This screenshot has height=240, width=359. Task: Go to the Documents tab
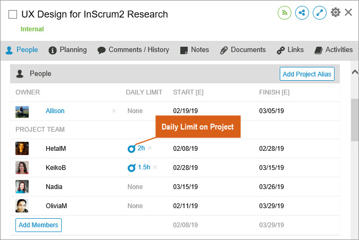click(243, 50)
